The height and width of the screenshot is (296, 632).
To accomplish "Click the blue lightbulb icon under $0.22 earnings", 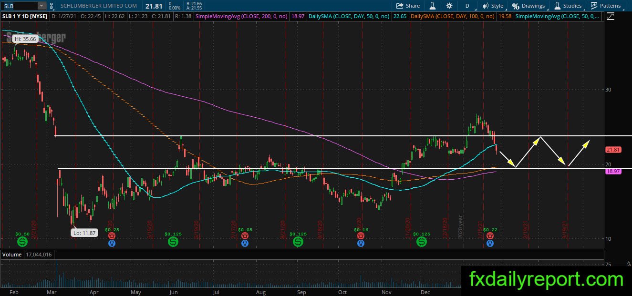I will click(489, 243).
